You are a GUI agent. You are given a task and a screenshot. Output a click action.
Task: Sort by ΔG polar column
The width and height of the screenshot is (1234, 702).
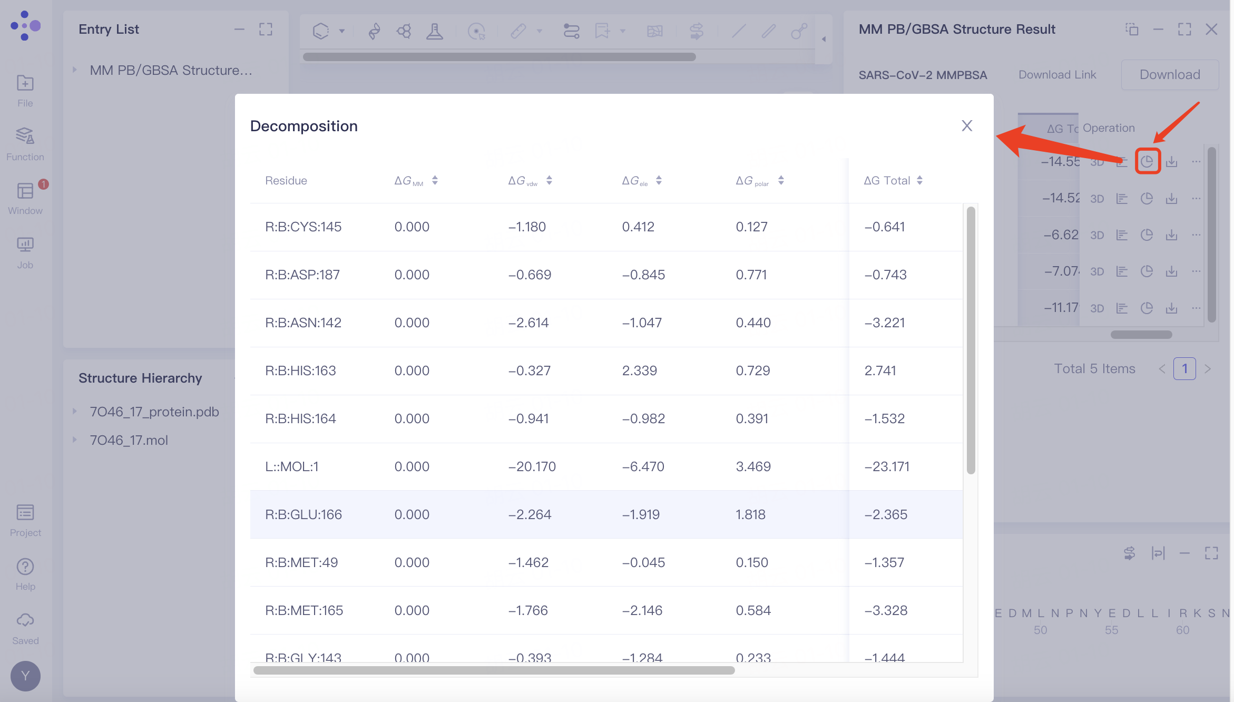click(x=781, y=180)
